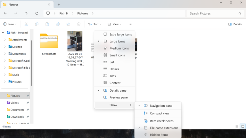Click navigation pane scrollbar
The image size is (246, 138).
[x=31, y=63]
